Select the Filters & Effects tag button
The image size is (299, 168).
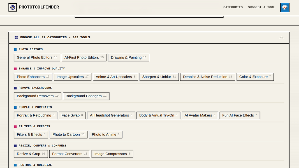pyautogui.click(x=31, y=134)
